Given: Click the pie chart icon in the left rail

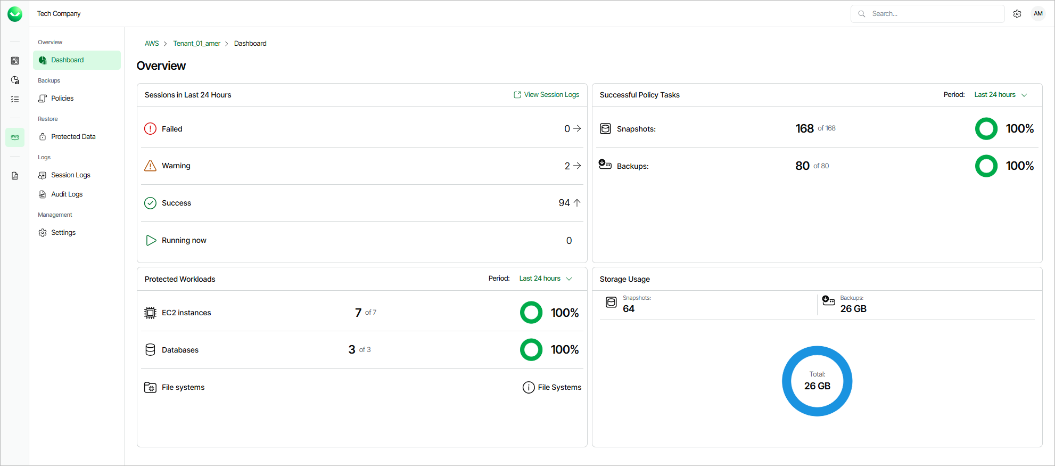Looking at the screenshot, I should click(x=15, y=80).
